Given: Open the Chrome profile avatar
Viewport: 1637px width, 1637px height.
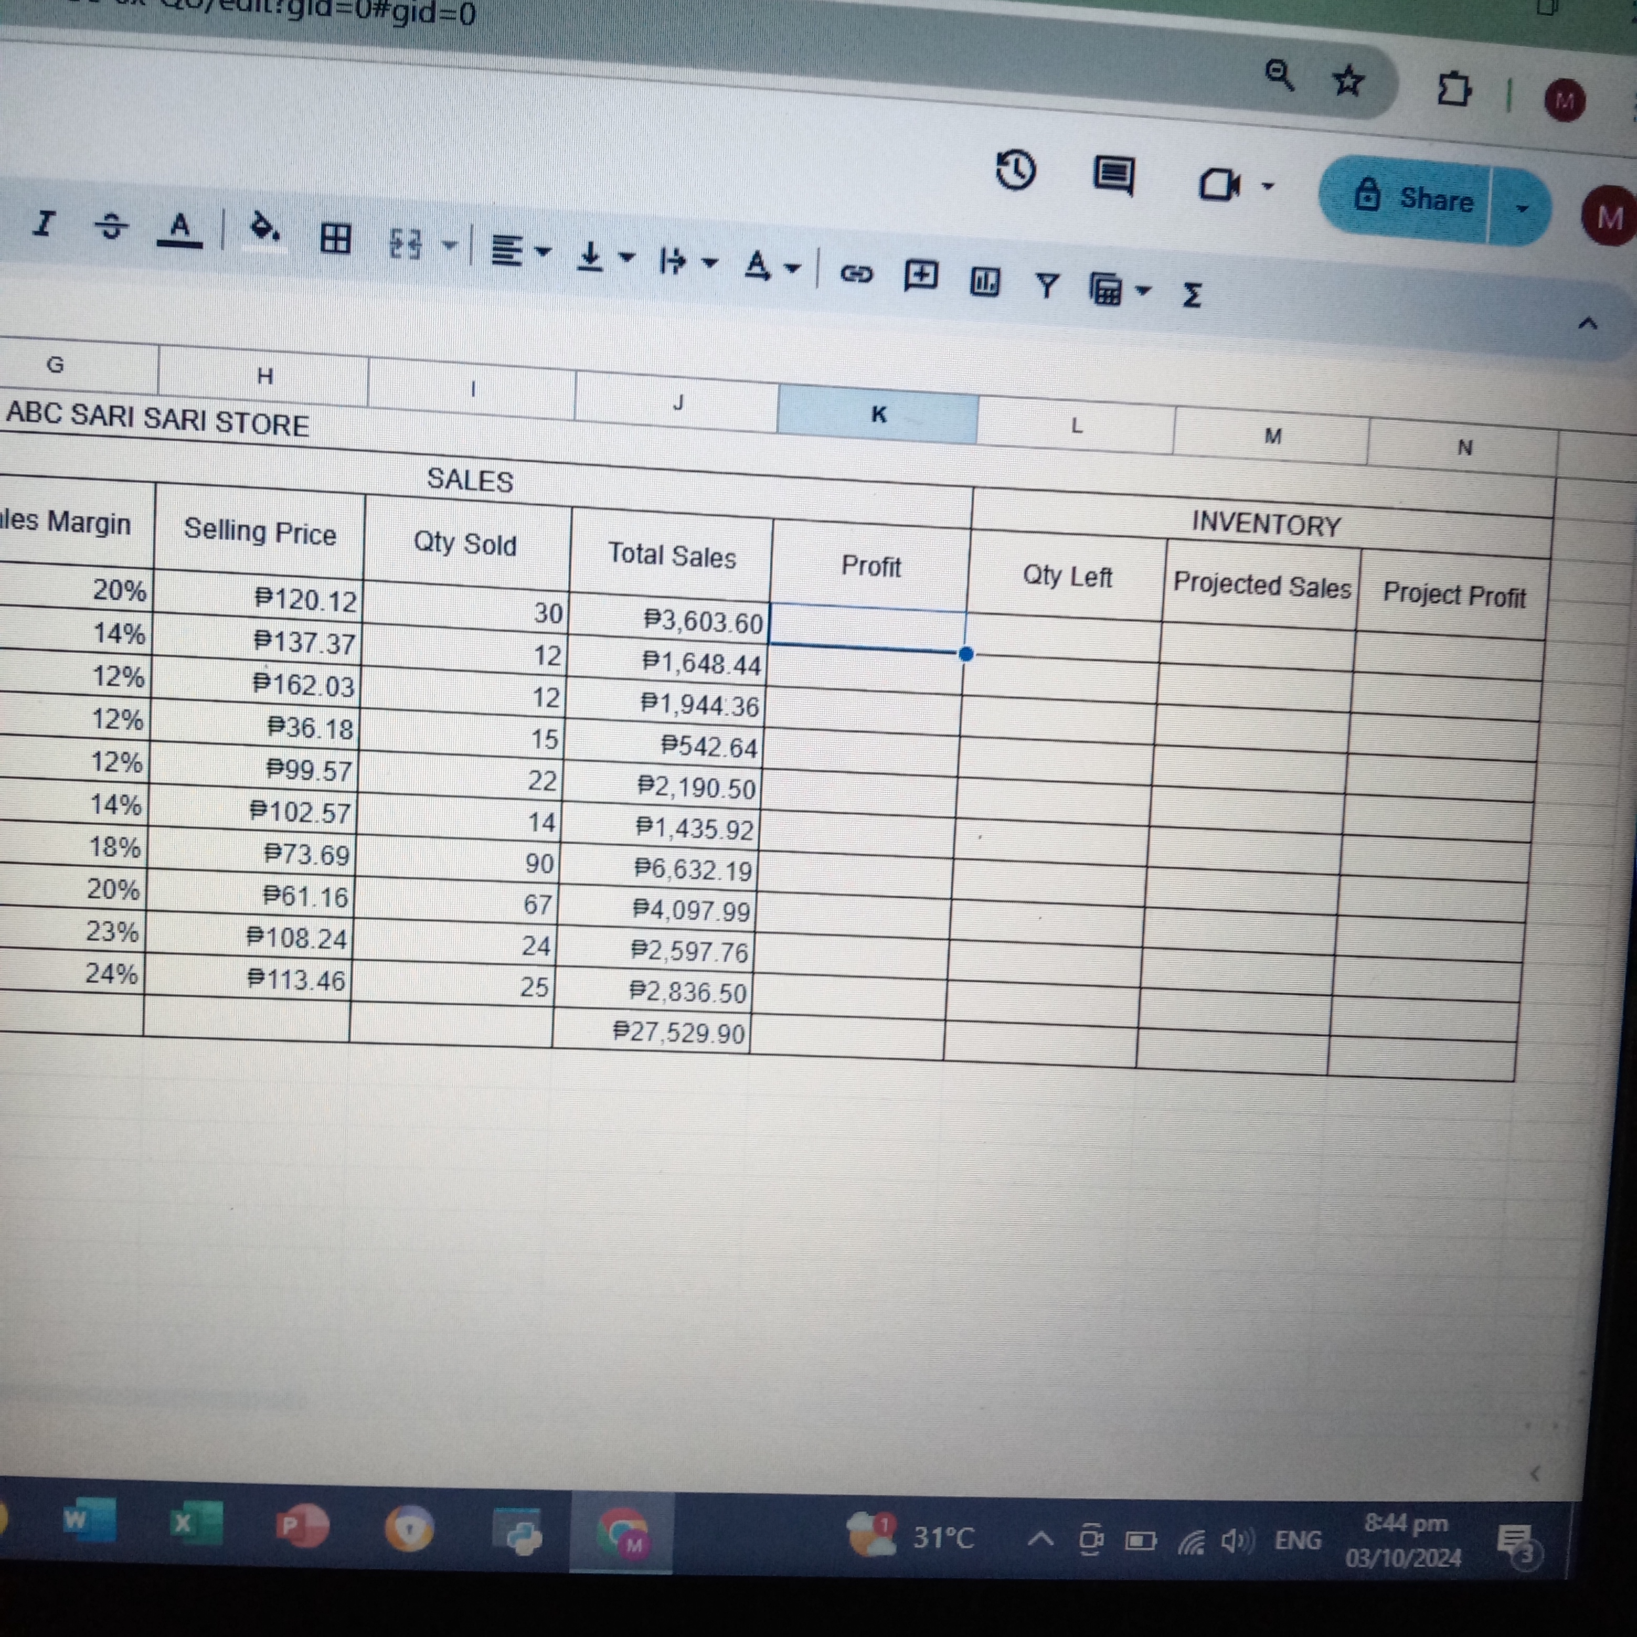Looking at the screenshot, I should coord(1564,101).
